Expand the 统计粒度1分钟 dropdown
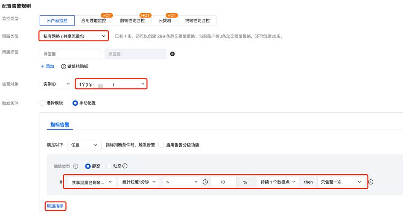The image size is (403, 213). [139, 182]
